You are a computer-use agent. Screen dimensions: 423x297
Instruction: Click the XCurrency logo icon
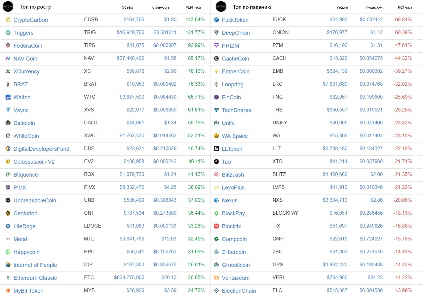coord(8,71)
